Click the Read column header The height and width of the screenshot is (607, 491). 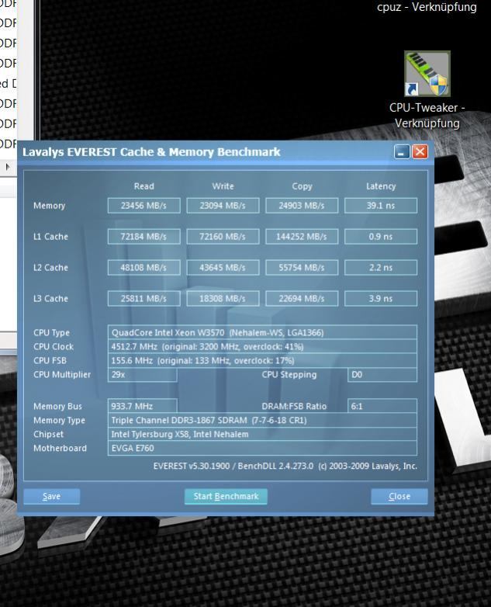pyautogui.click(x=144, y=186)
